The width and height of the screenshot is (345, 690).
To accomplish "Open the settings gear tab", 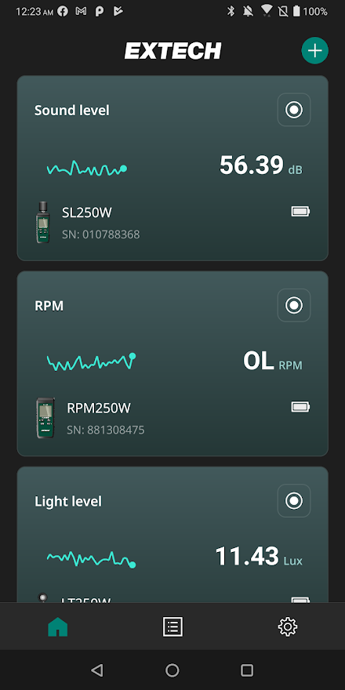I will [287, 626].
